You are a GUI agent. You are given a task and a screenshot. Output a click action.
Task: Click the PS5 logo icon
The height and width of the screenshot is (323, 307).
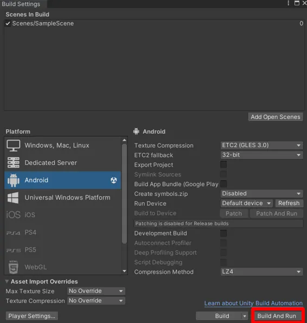(14, 251)
